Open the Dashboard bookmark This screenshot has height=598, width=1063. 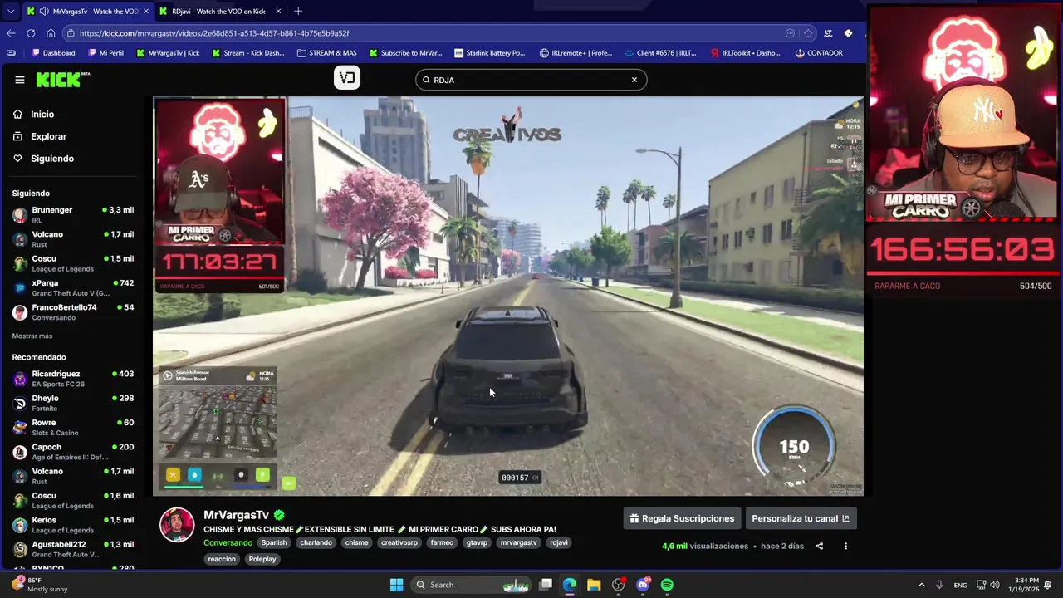click(53, 53)
